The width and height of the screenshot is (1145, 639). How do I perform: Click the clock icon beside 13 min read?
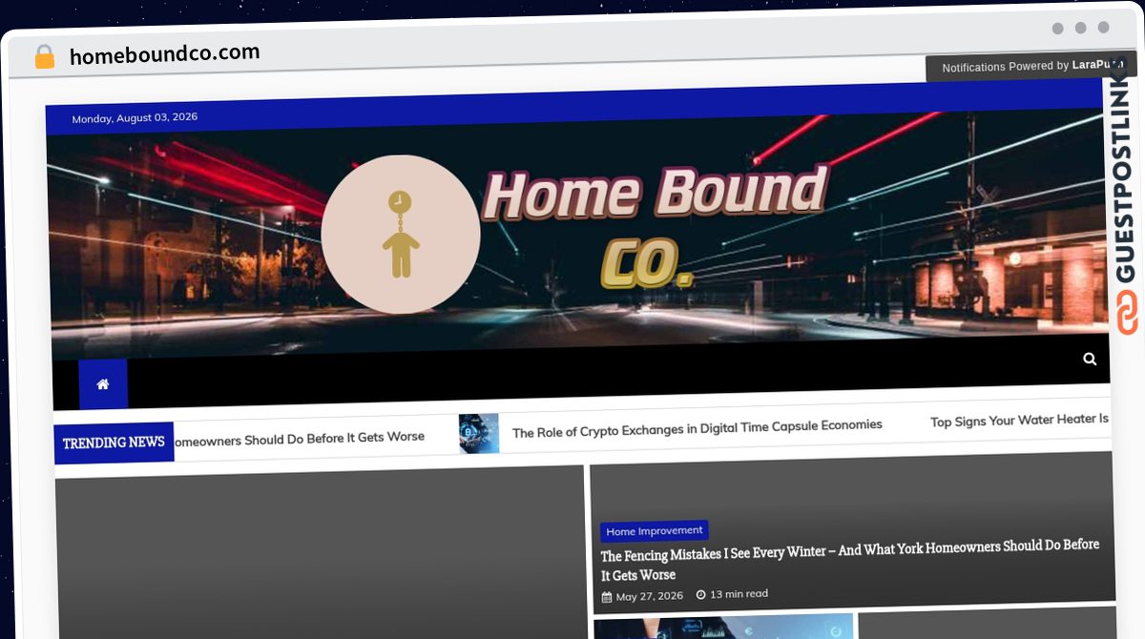(x=701, y=594)
